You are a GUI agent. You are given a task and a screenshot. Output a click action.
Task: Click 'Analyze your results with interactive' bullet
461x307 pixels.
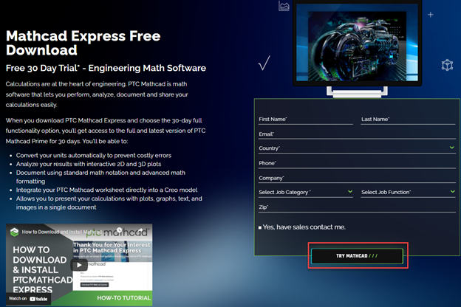(89, 164)
